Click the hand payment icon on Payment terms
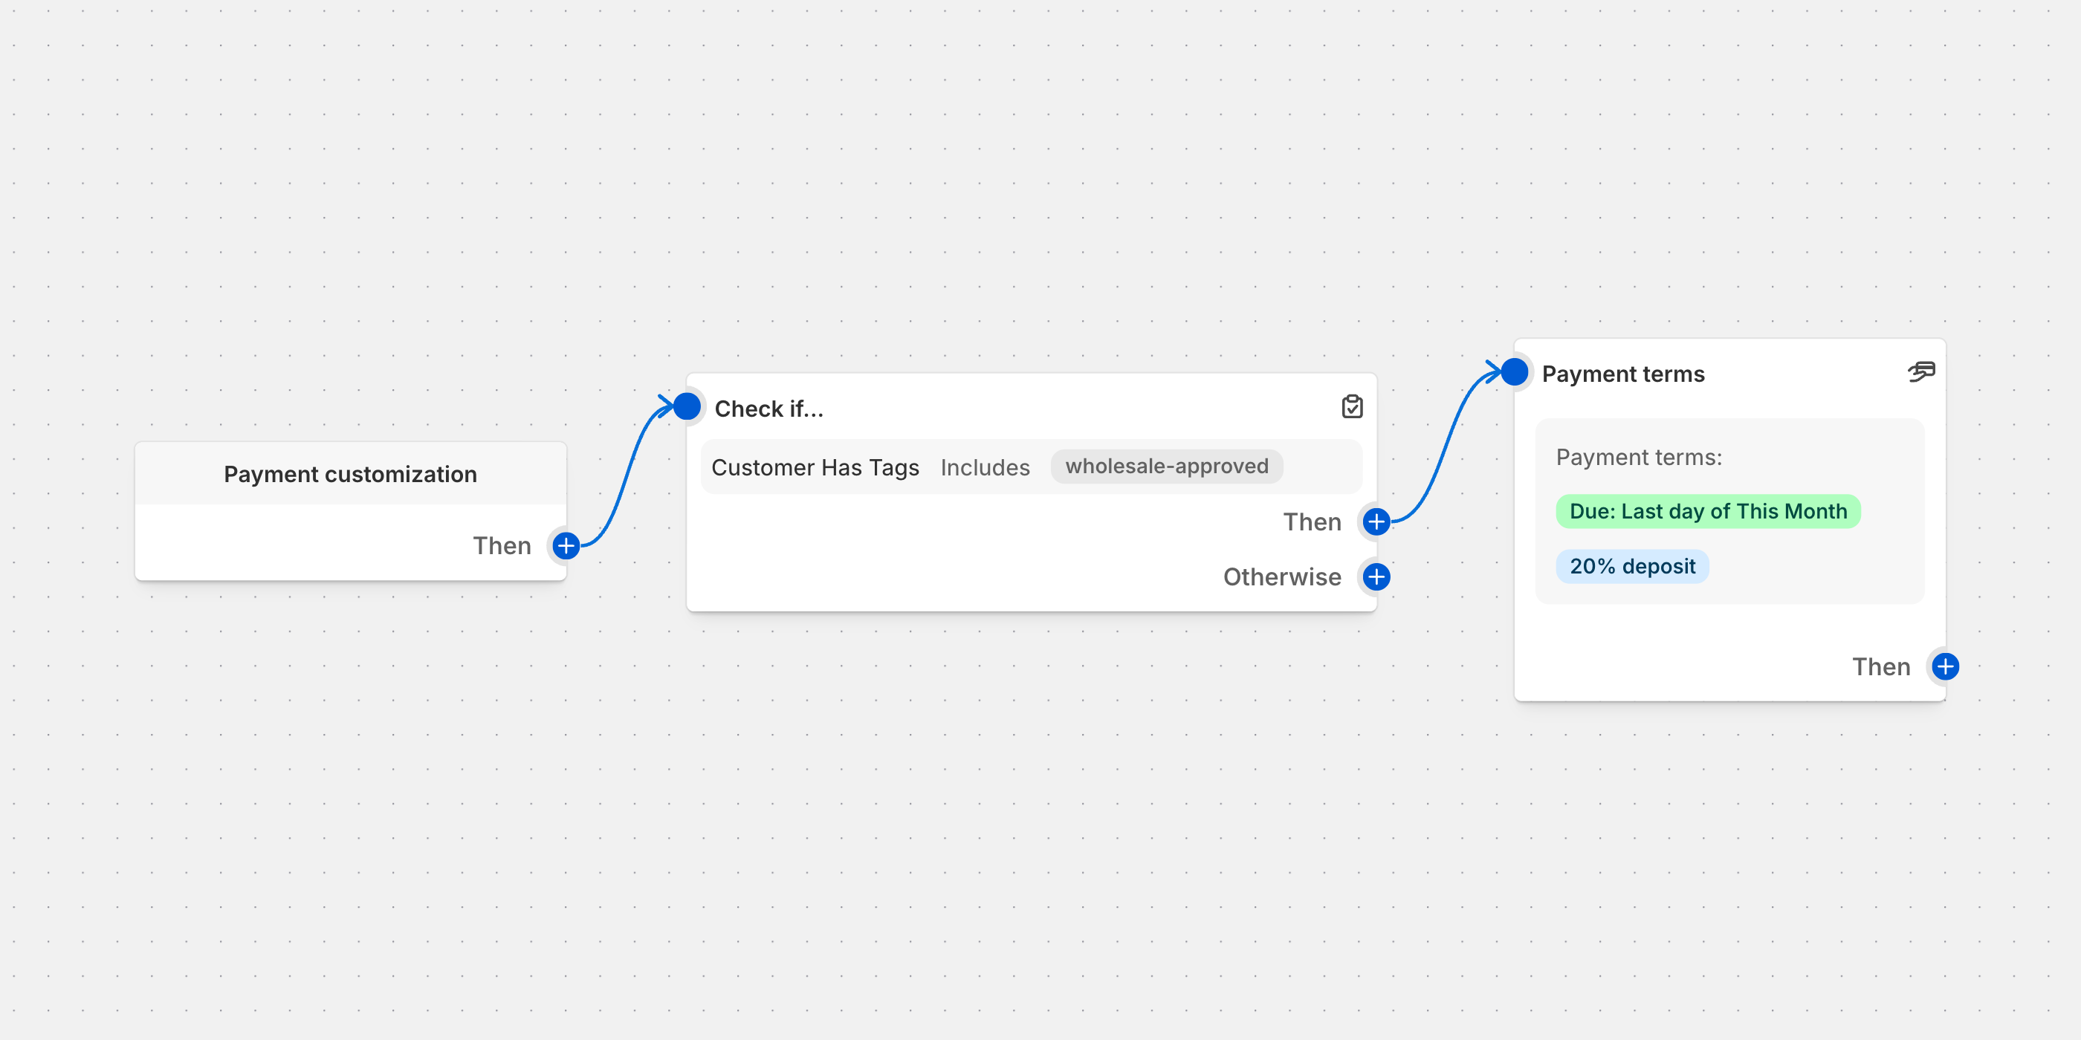 pos(1921,371)
